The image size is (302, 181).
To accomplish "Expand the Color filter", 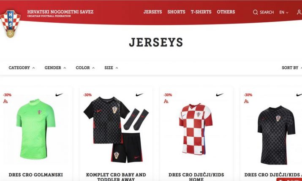I will tap(85, 68).
